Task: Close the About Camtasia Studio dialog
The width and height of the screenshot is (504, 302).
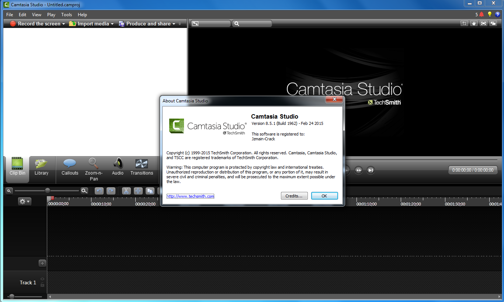Action: (334, 99)
